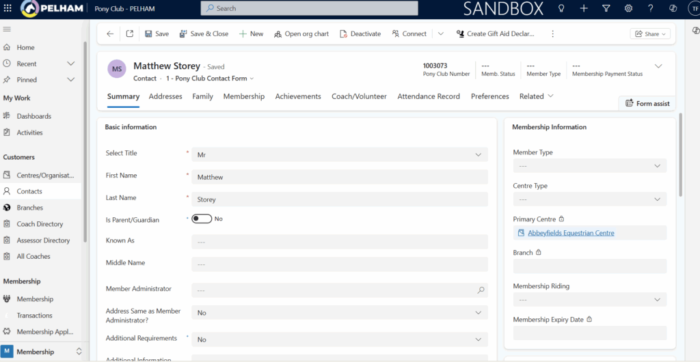Click the hamburger menu to collapse sidebar

(x=7, y=29)
